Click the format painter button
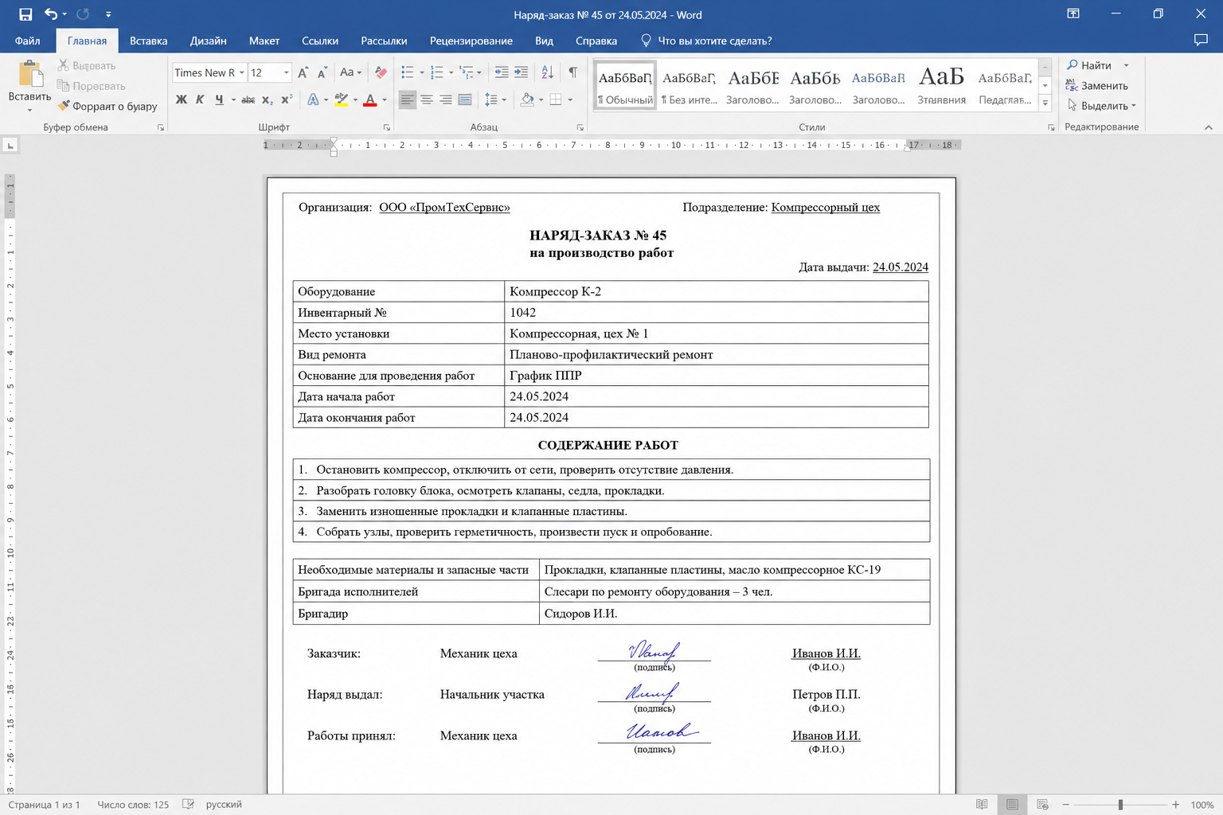 coord(107,106)
